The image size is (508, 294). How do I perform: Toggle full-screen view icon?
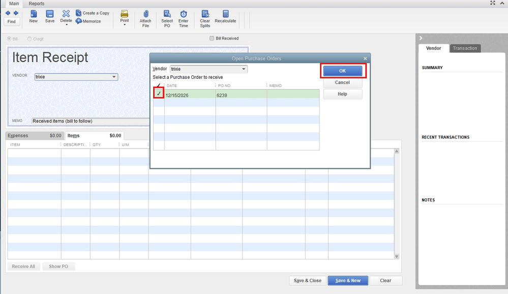click(493, 3)
